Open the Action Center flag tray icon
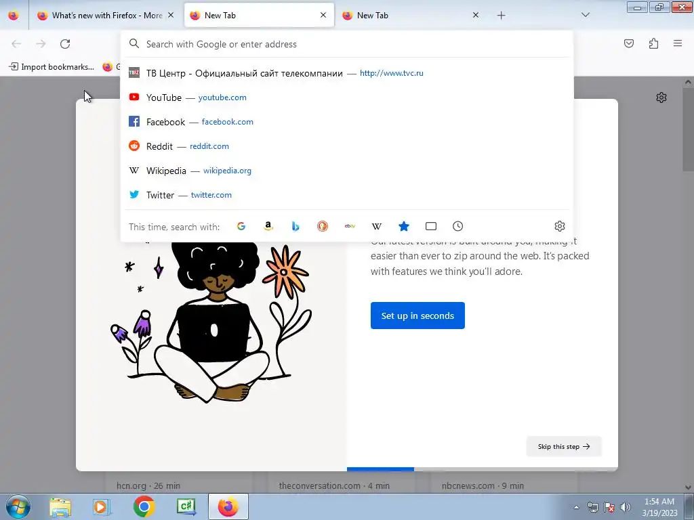694x520 pixels. pyautogui.click(x=609, y=507)
